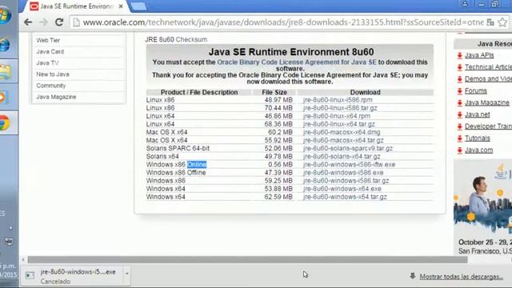
Task: Click file icon of canceled download
Action: click(x=30, y=275)
